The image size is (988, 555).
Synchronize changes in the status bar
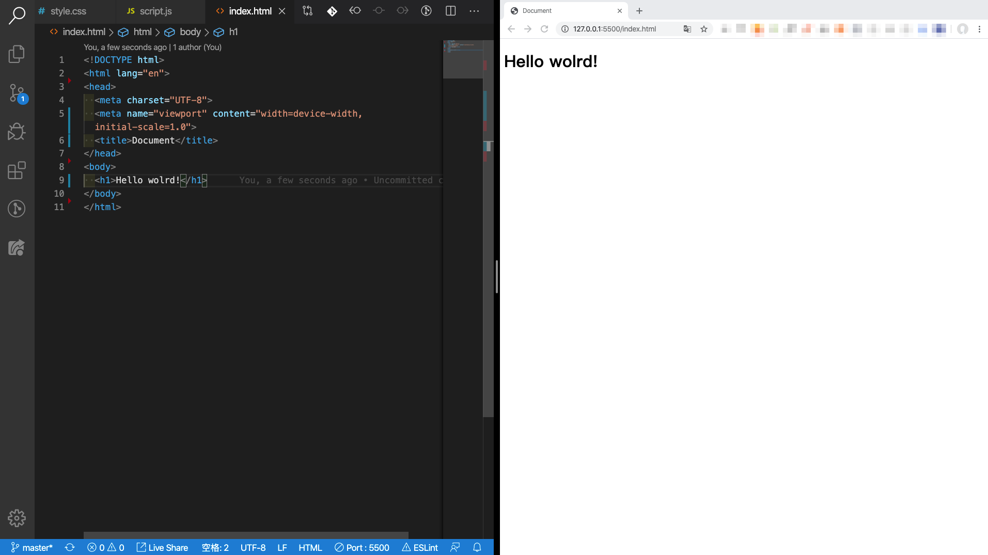70,547
